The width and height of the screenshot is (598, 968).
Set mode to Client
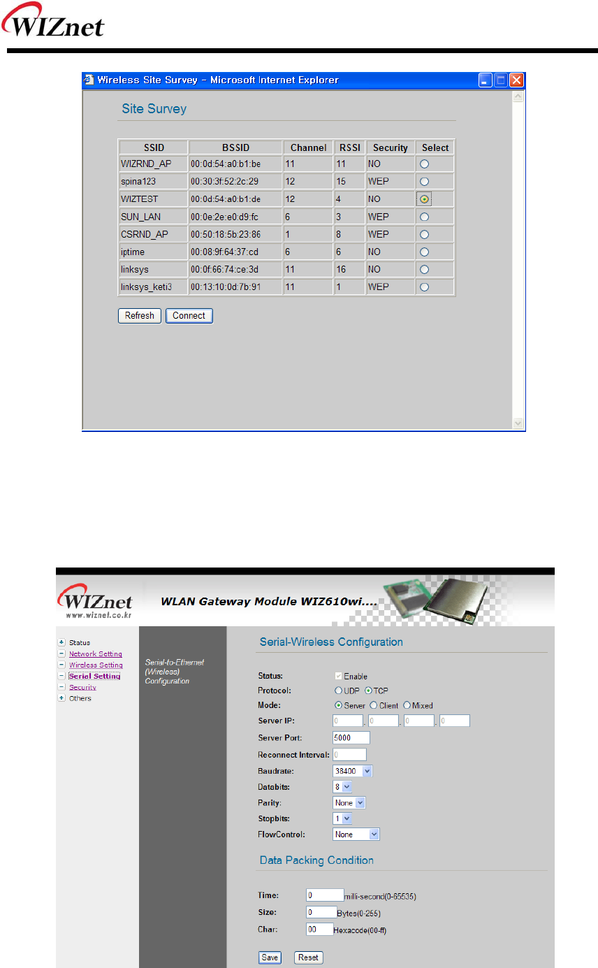pyautogui.click(x=373, y=705)
